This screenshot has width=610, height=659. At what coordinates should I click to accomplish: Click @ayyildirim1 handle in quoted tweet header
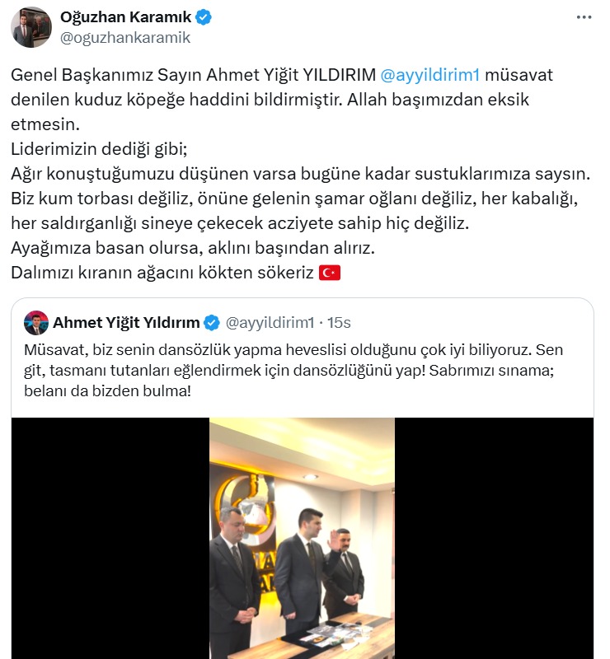point(270,323)
